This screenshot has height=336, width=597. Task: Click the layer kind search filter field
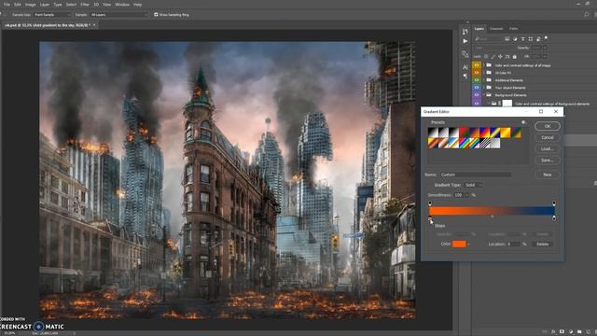[488, 39]
